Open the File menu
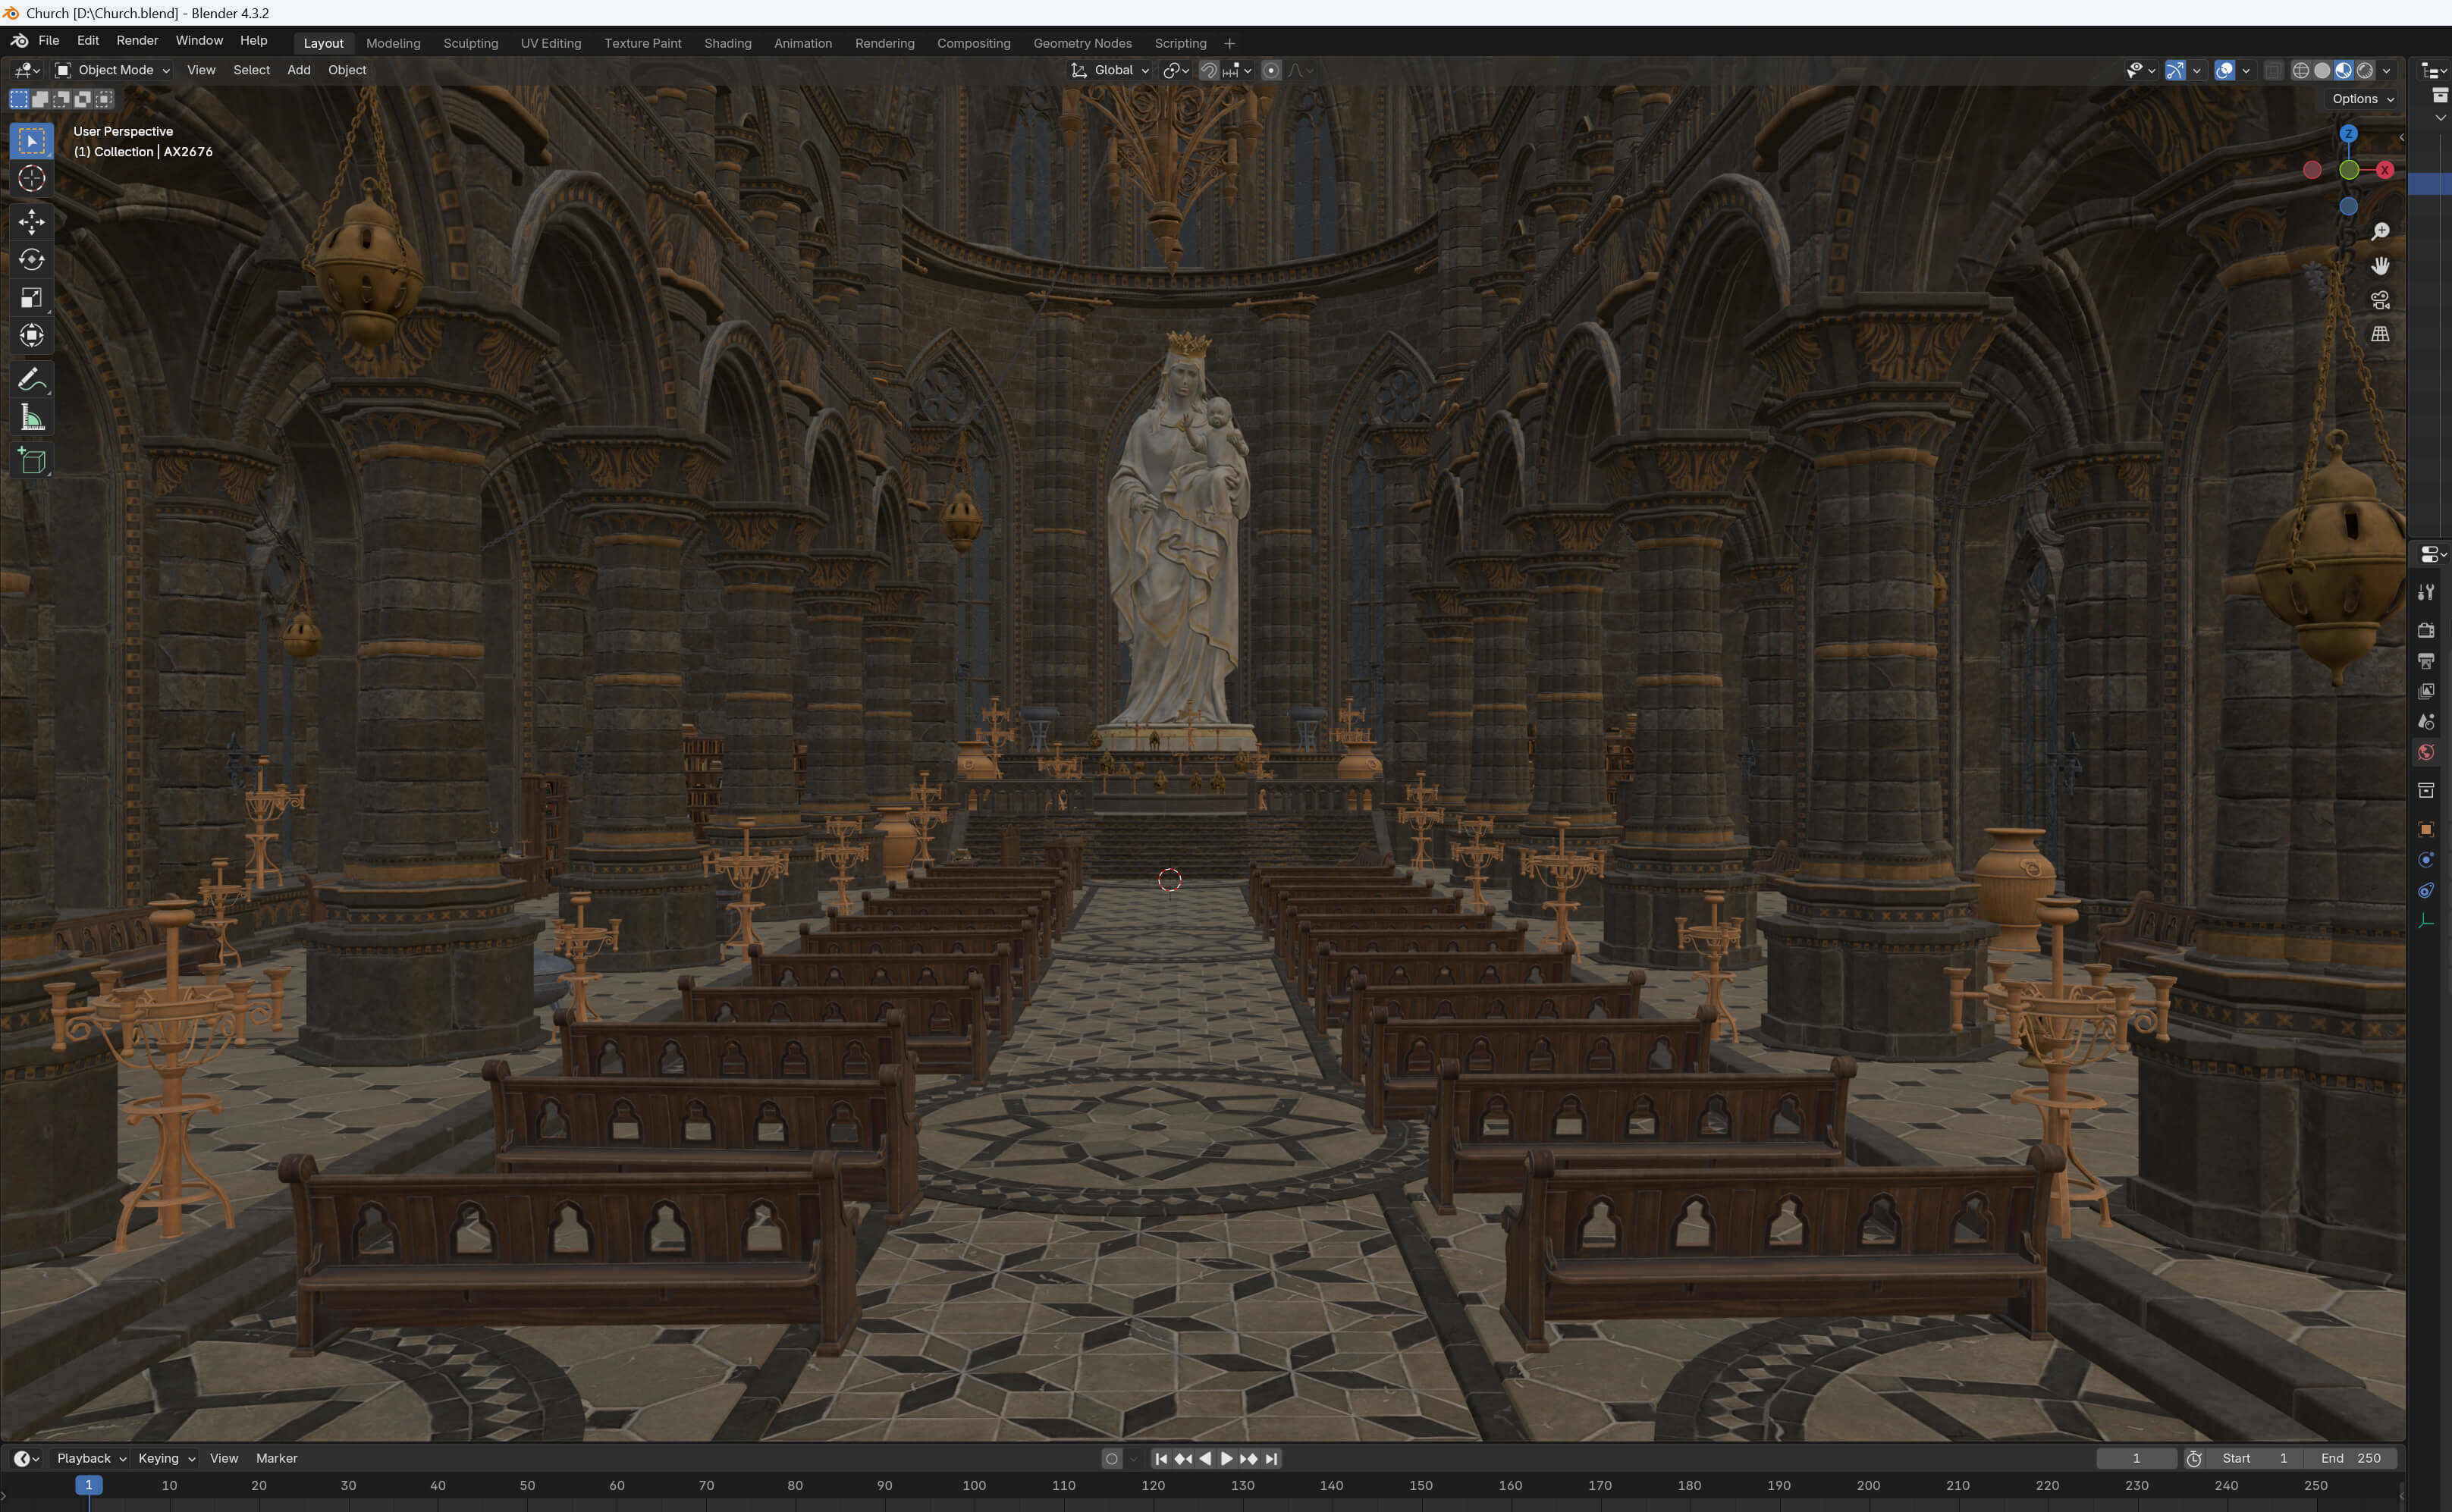This screenshot has height=1512, width=2452. point(49,41)
